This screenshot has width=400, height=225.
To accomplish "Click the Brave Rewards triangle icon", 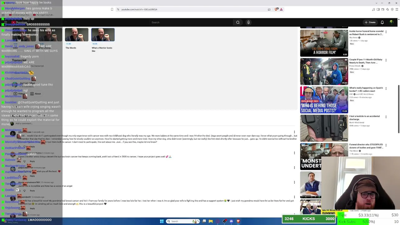I will click(281, 9).
